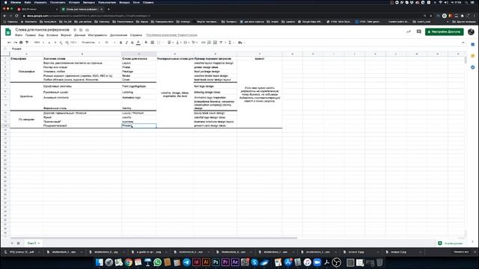Open the Формат menu

(x=66, y=35)
